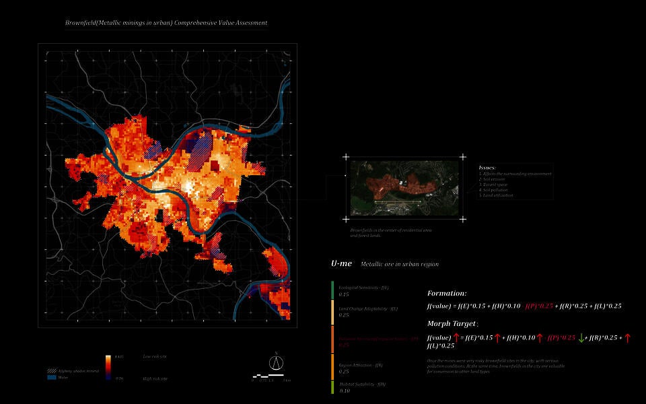646x404 pixels.
Task: Click the green down arrow in Morph Target
Action: point(581,338)
